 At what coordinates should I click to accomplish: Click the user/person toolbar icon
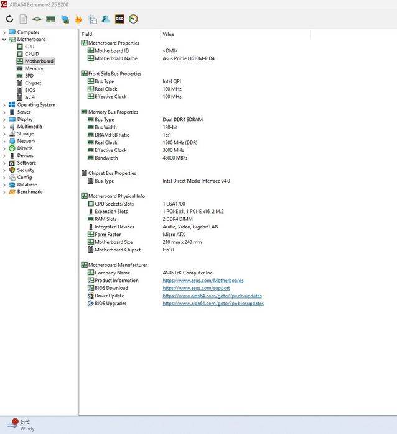(106, 19)
